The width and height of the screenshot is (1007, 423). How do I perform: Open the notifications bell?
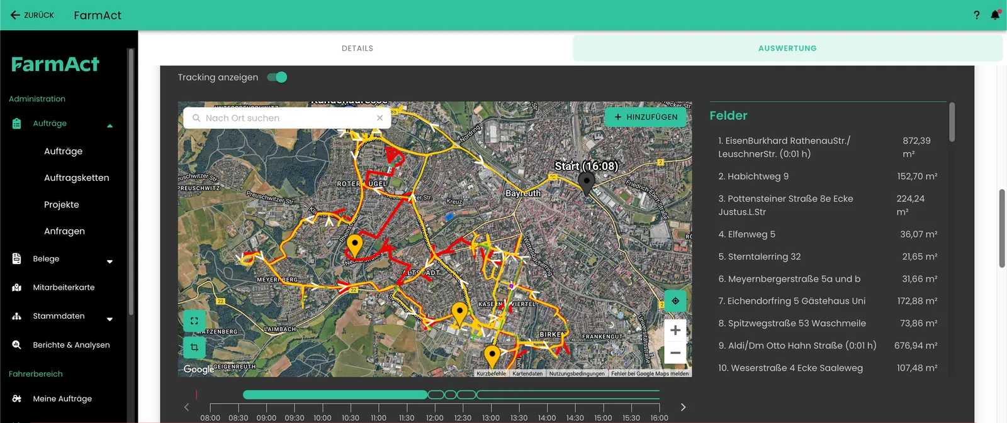pos(995,15)
